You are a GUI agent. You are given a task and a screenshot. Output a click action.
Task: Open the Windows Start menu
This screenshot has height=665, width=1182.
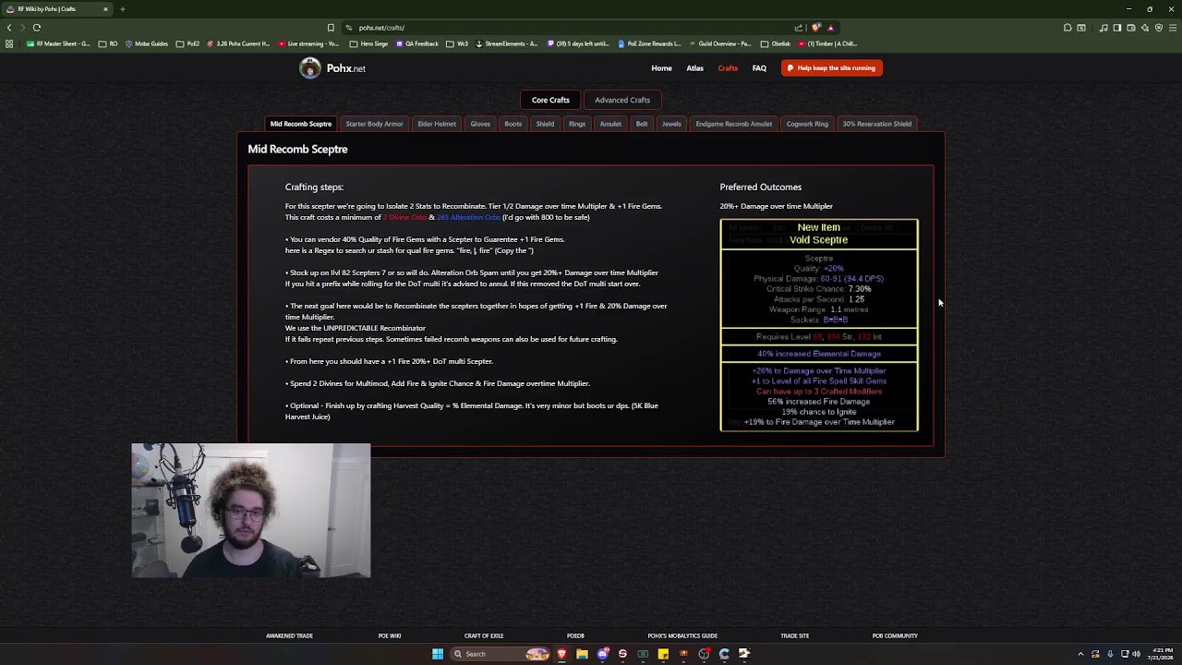[x=438, y=654]
